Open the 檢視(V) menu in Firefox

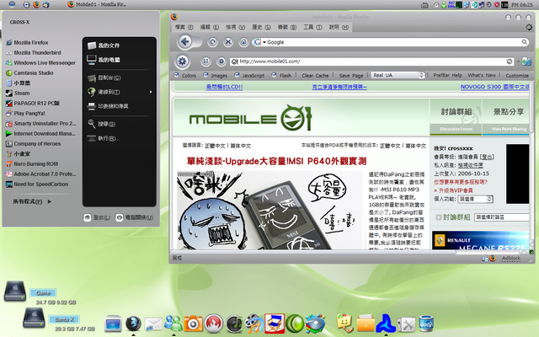(235, 27)
